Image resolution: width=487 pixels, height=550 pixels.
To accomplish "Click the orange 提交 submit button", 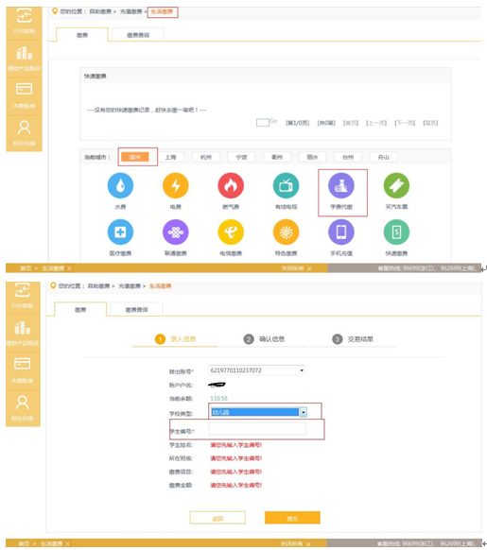I will 292,518.
